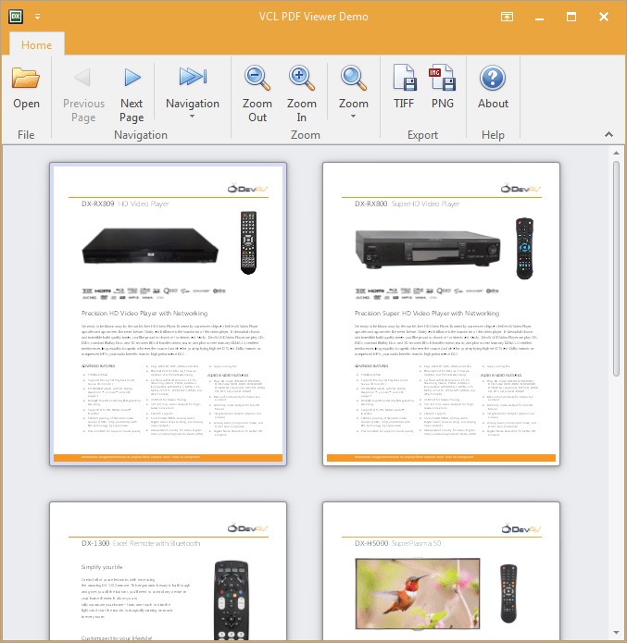The height and width of the screenshot is (643, 627).
Task: Go to the next page
Action: tap(132, 94)
